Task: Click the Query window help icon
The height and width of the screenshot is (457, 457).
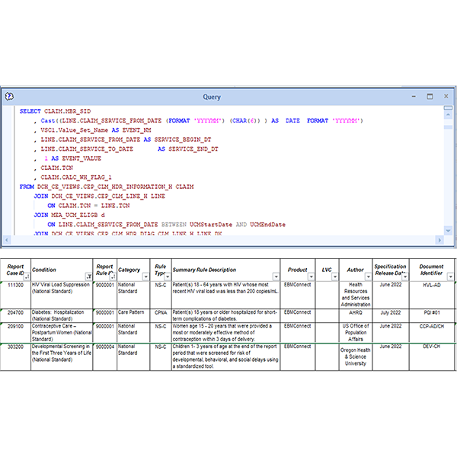Action: [x=8, y=97]
